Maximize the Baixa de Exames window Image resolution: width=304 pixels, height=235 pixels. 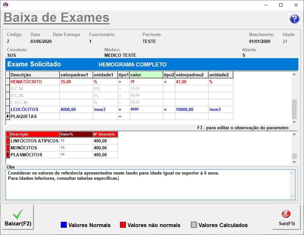(x=281, y=5)
